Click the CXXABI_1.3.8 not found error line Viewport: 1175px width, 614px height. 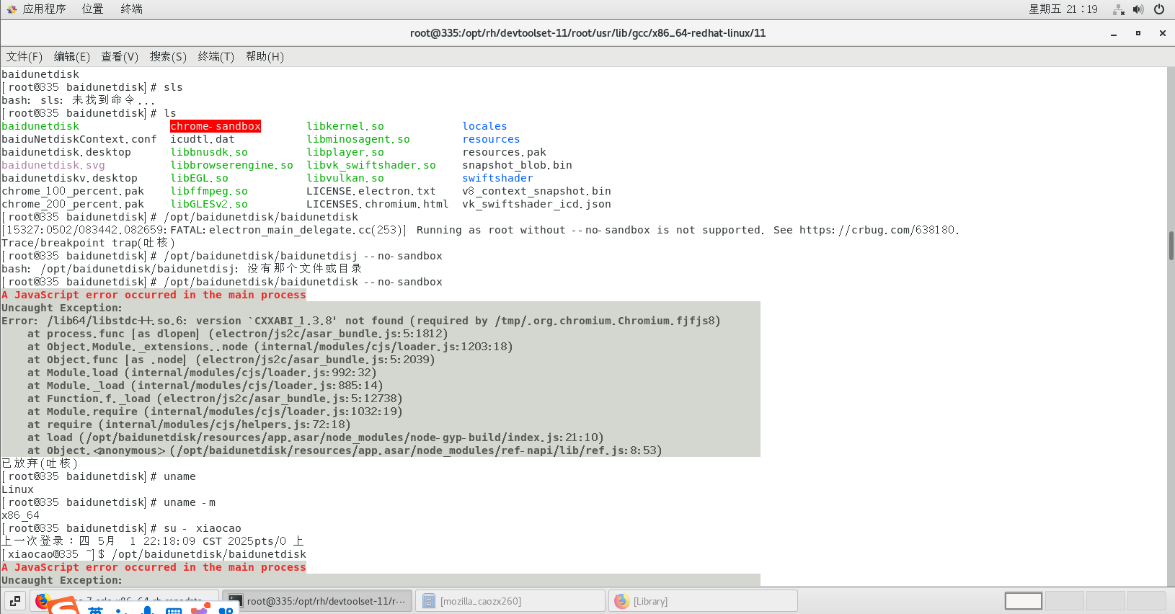pyautogui.click(x=361, y=321)
